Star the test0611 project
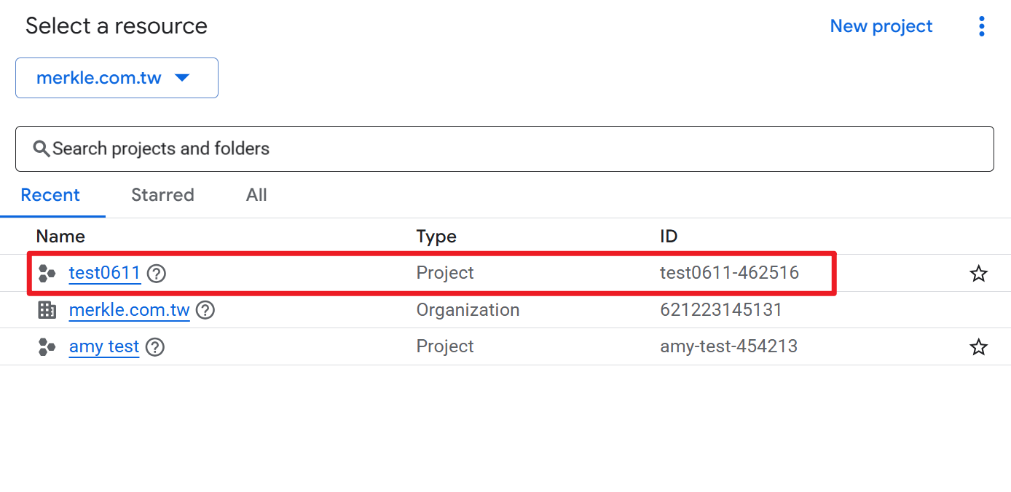1011x492 pixels. tap(979, 274)
